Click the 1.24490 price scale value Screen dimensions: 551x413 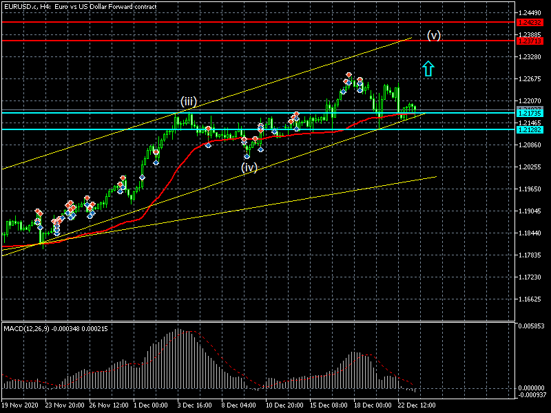(530, 13)
